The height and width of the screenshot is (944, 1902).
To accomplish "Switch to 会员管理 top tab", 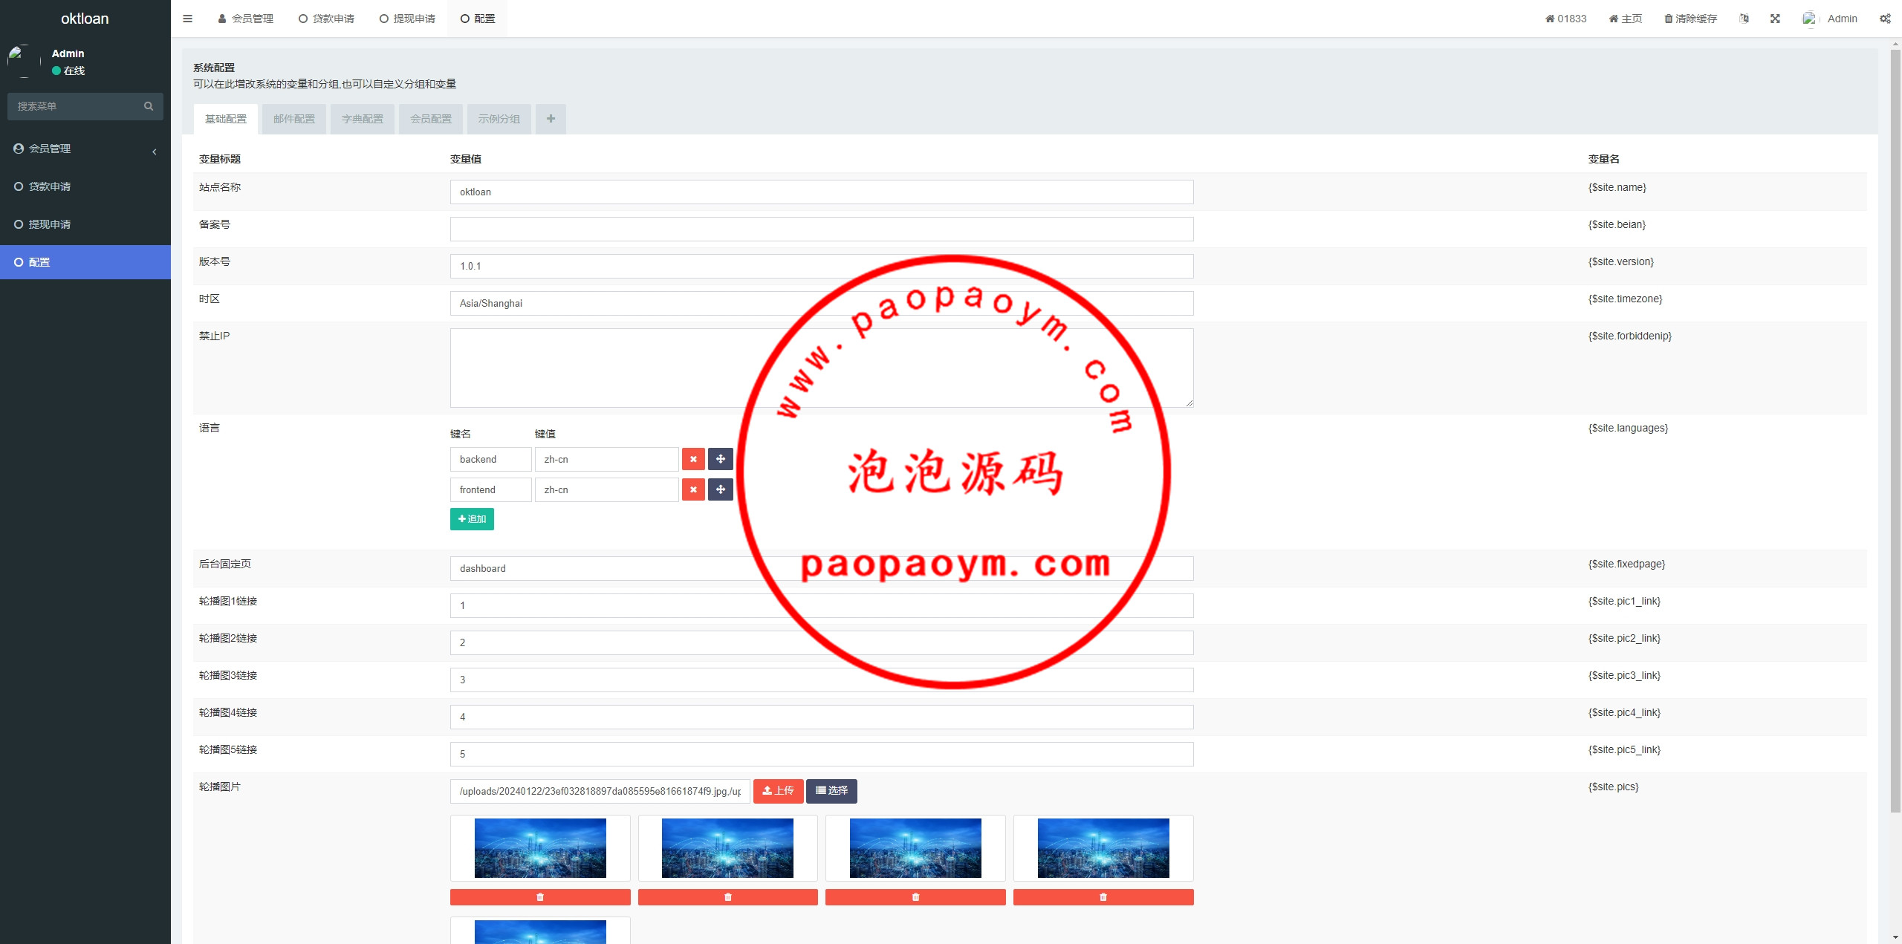I will 246,19.
